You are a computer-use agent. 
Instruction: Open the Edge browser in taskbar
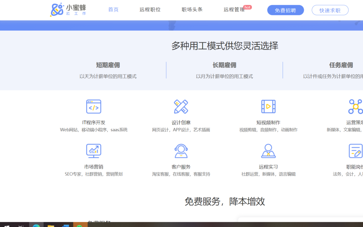[36, 225]
